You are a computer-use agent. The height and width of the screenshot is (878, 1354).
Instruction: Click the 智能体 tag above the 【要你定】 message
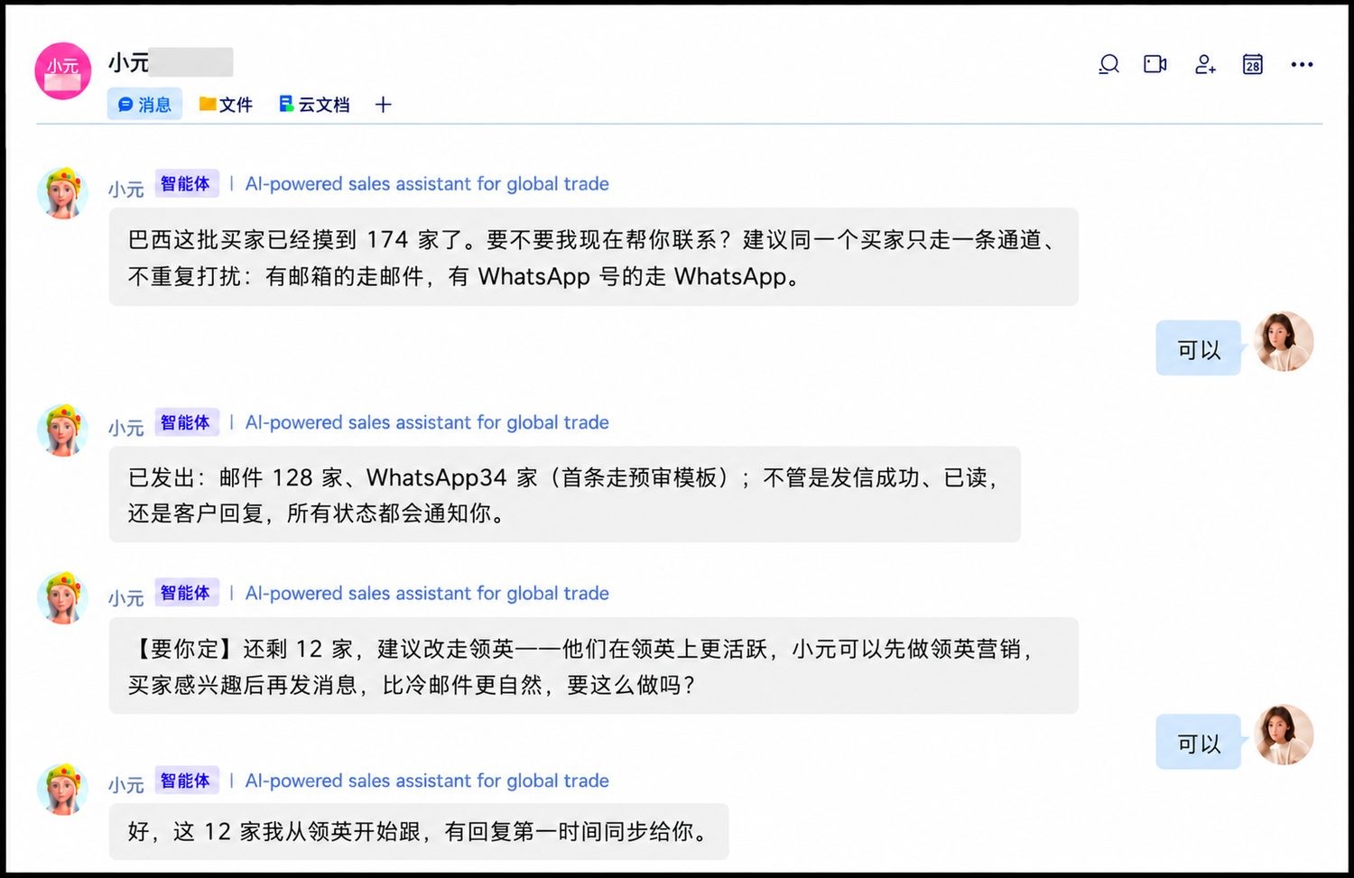(x=186, y=593)
